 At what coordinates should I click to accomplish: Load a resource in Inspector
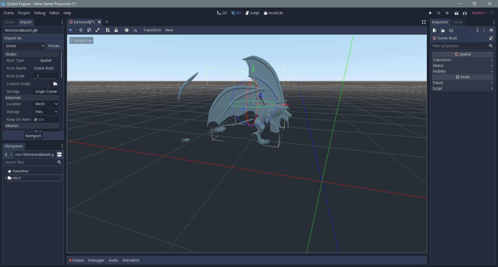[x=443, y=30]
